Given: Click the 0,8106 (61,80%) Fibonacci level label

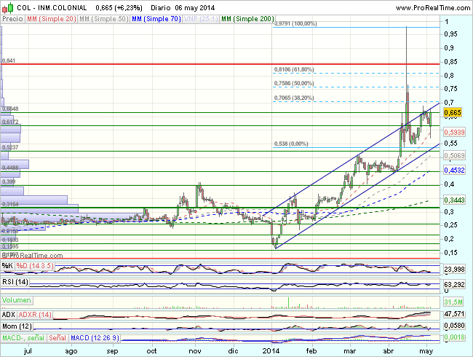Looking at the screenshot, I should pos(293,70).
